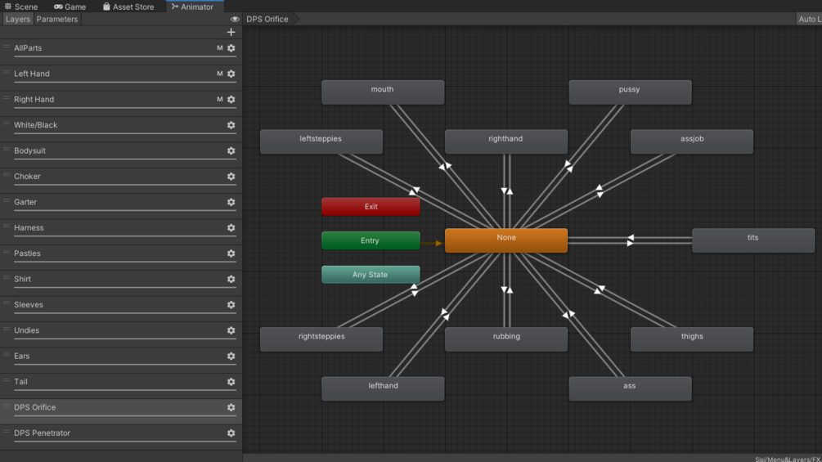The image size is (822, 462).
Task: Open the Asset Store tab
Action: [x=128, y=7]
